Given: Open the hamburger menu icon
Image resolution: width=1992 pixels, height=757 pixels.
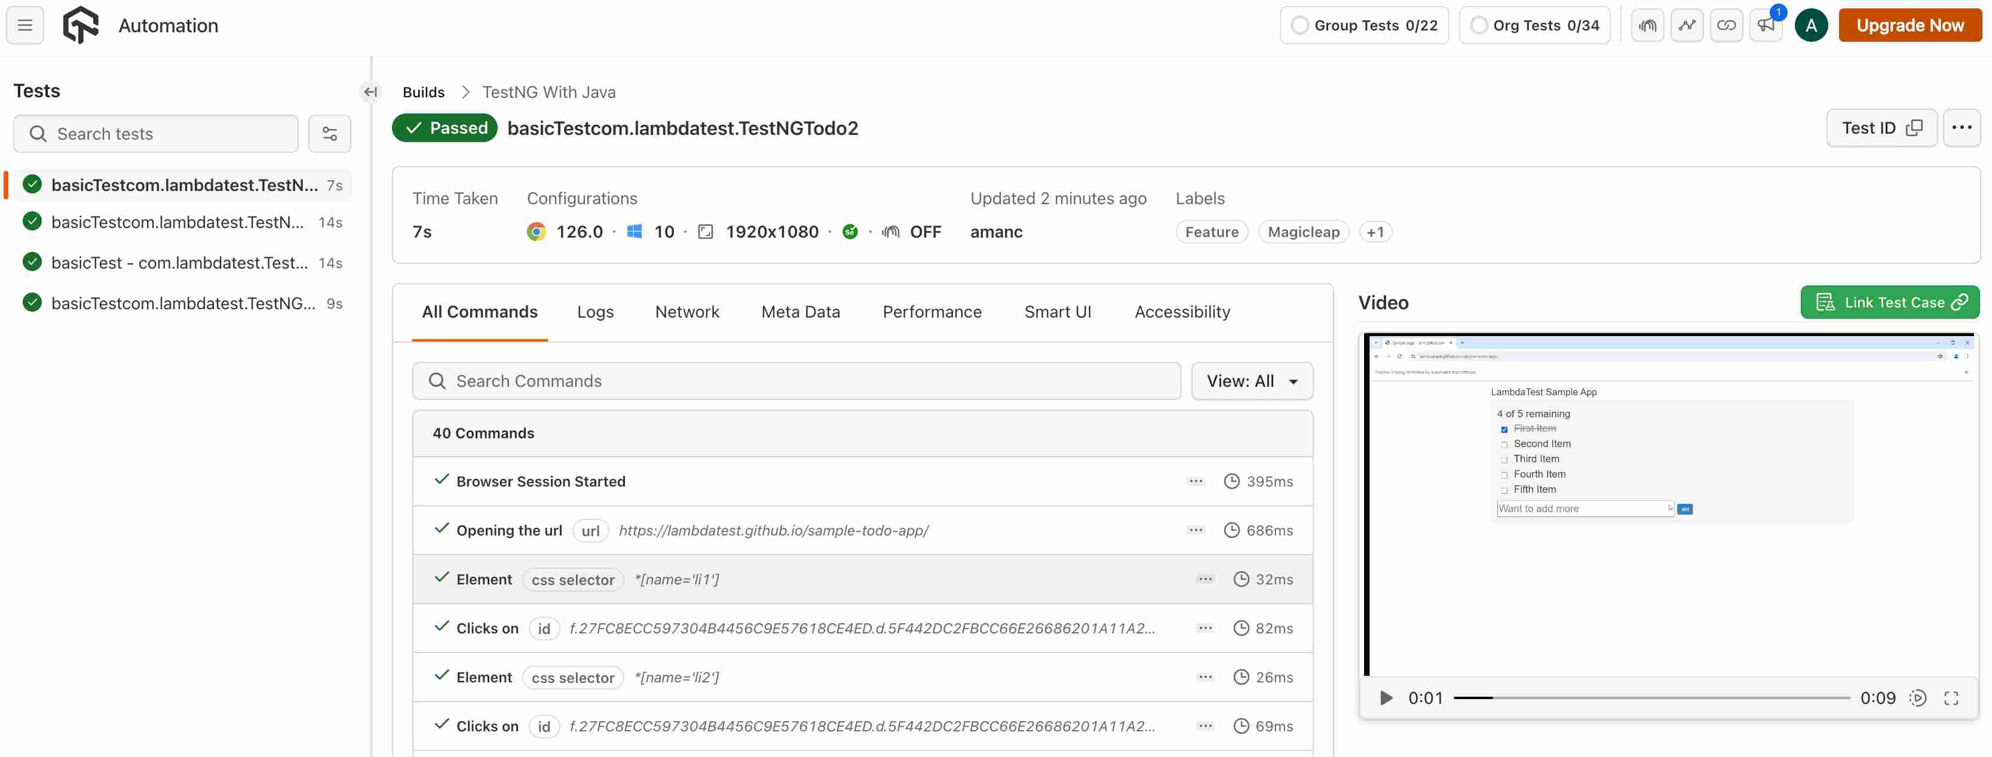Looking at the screenshot, I should [24, 26].
